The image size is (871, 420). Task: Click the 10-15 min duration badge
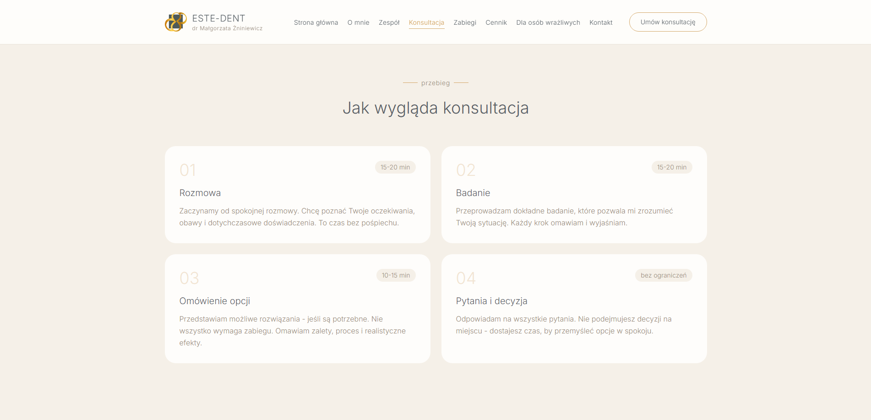tap(396, 275)
